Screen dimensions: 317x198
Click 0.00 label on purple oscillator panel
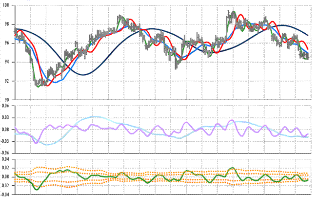[x=6, y=130]
